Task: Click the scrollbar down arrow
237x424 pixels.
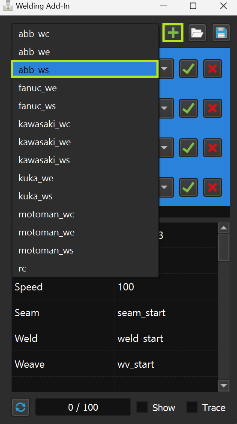Action: click(224, 386)
